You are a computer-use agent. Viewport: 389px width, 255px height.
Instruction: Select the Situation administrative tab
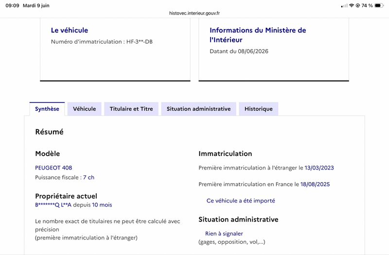click(198, 109)
